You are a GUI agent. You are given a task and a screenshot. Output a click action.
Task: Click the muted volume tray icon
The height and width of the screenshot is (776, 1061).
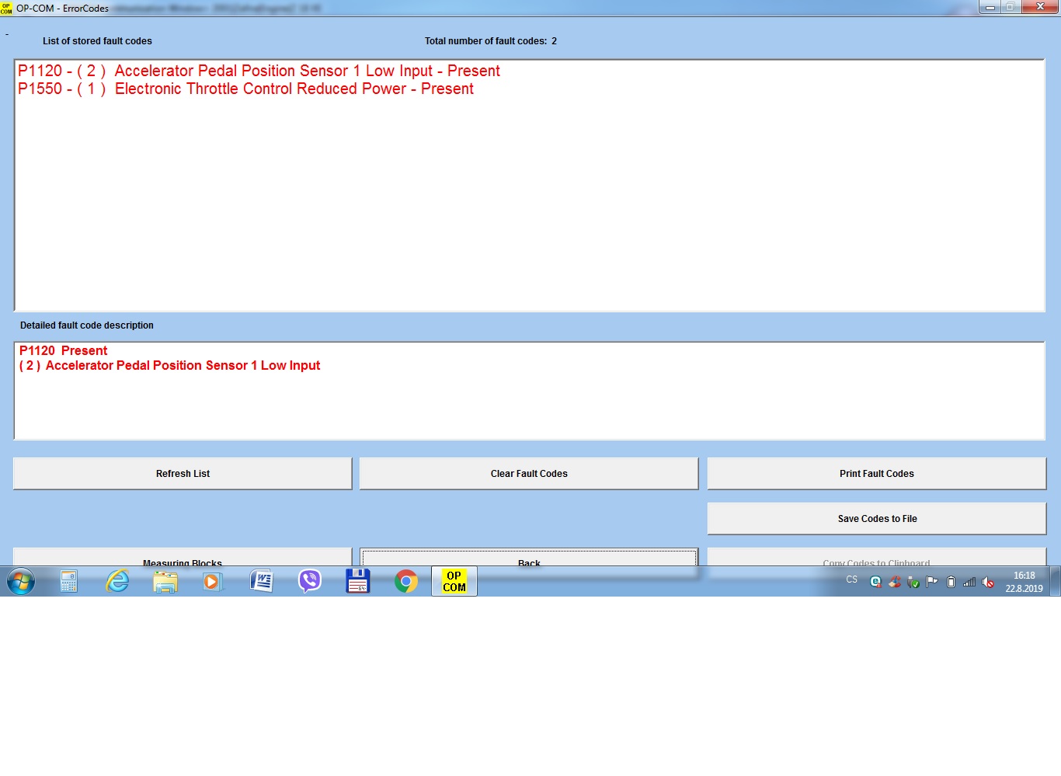pos(988,582)
